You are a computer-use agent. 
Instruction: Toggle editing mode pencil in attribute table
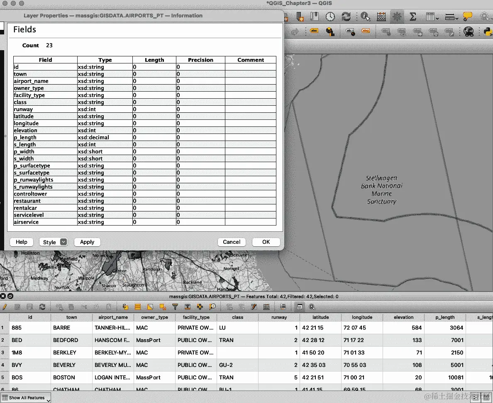5,307
